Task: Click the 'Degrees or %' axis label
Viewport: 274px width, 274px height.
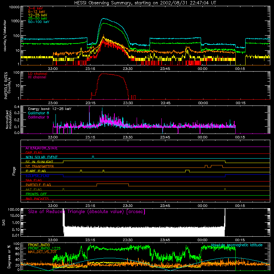Action: click(x=9, y=257)
